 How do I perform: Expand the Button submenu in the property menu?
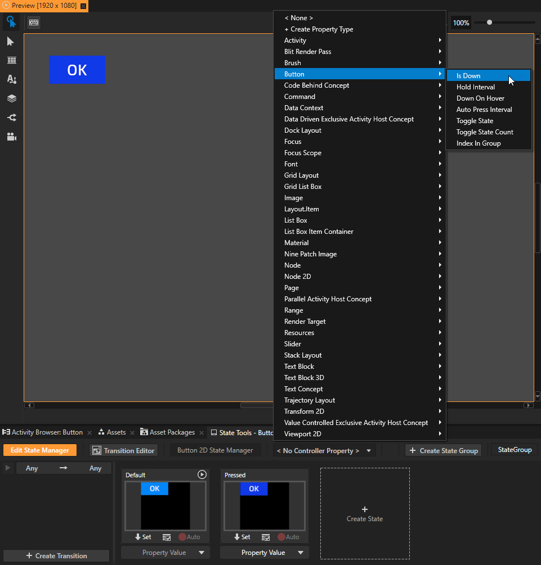click(359, 74)
